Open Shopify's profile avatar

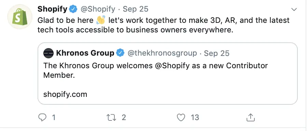coord(20,17)
